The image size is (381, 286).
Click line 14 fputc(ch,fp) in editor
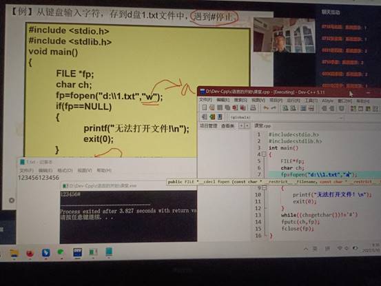click(300, 222)
